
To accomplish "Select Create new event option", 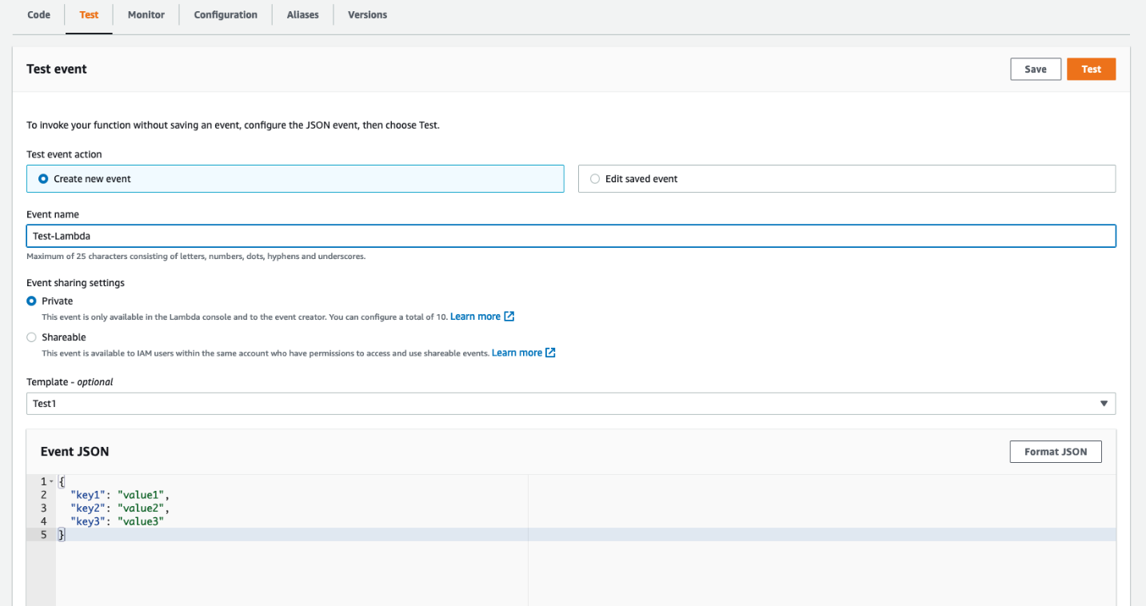I will tap(295, 179).
